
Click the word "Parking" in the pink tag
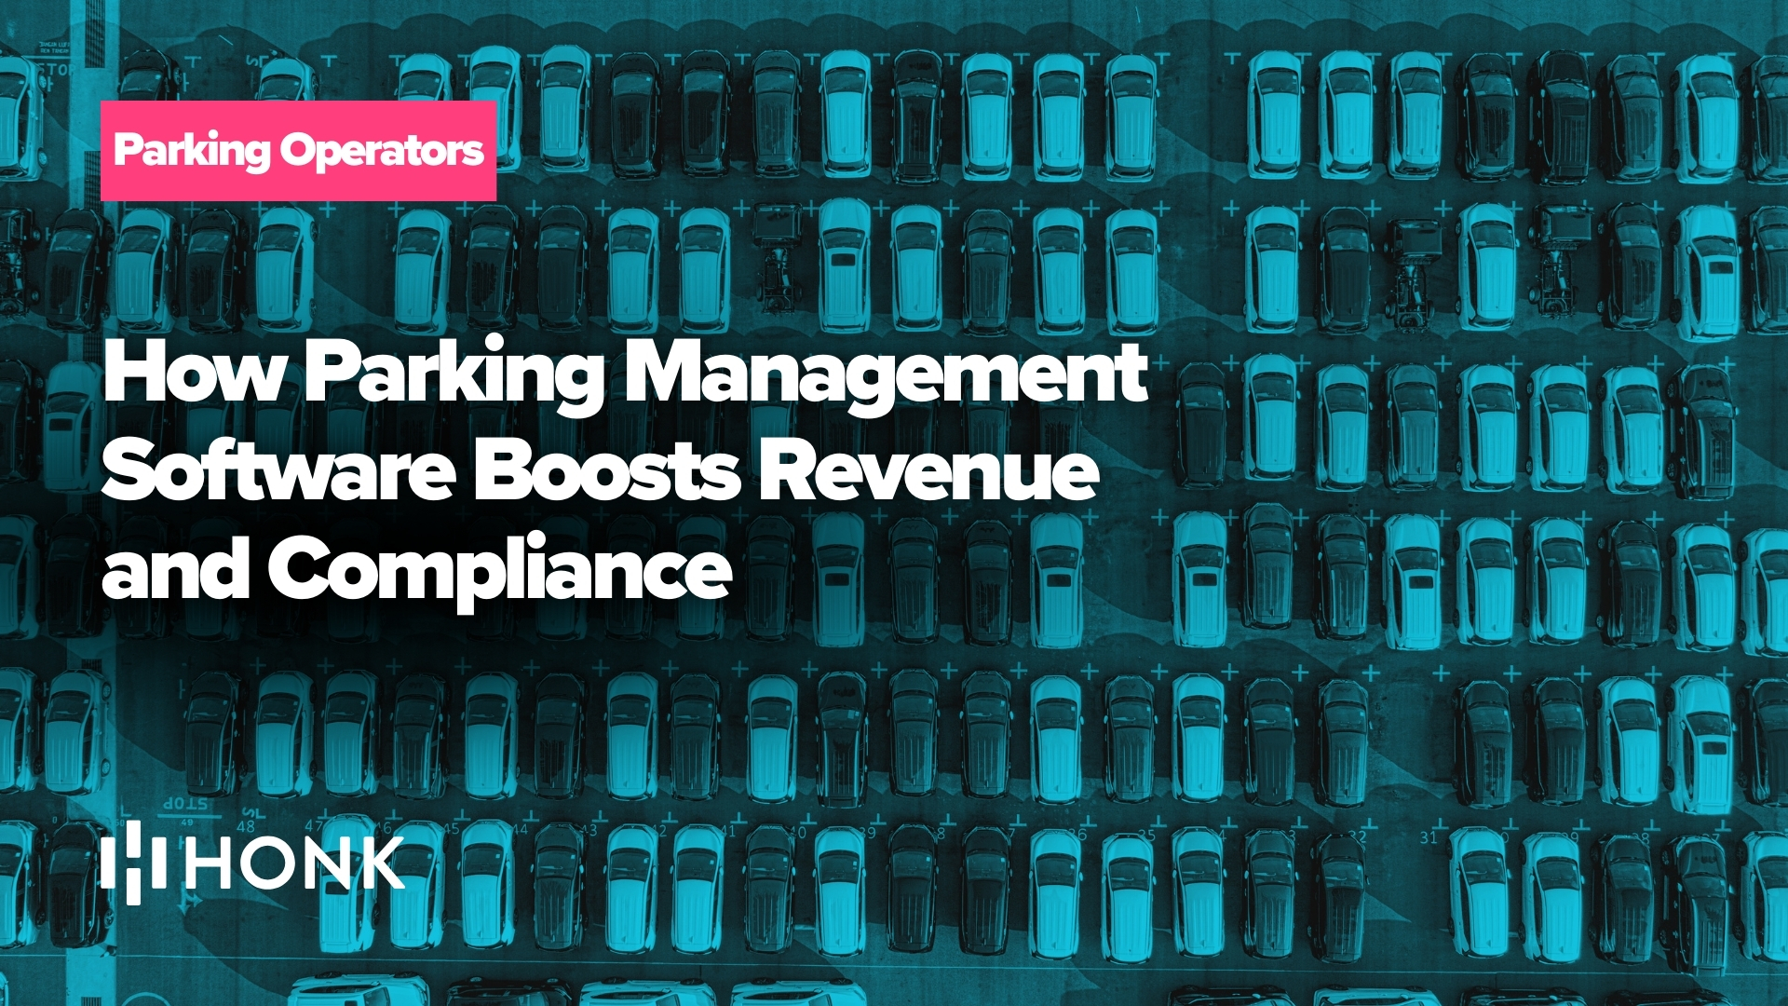point(192,151)
